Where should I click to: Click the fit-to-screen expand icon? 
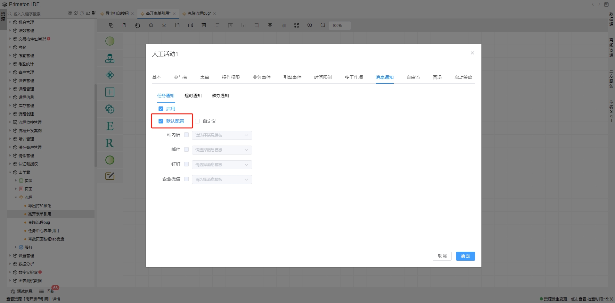coord(297,25)
